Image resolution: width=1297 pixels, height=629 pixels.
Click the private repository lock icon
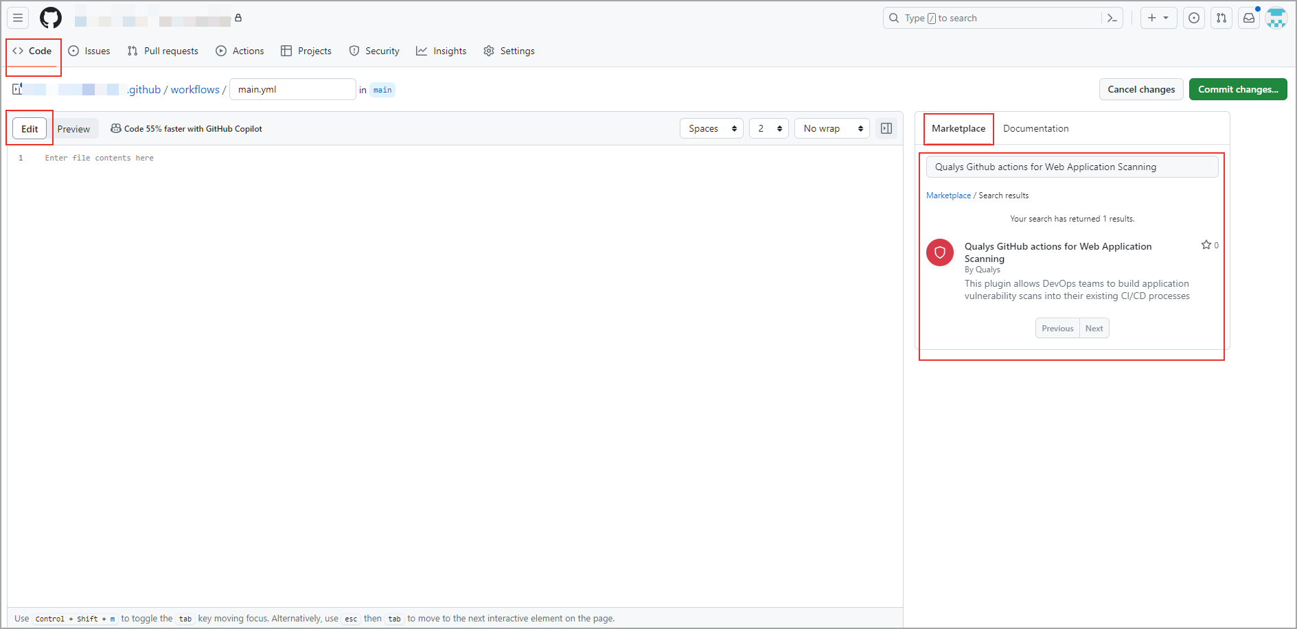238,18
